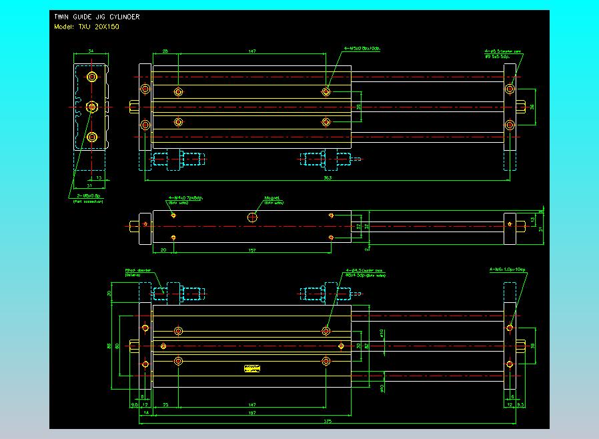The image size is (599, 439).
Task: Select the 363 overall length dimension
Action: click(x=328, y=179)
